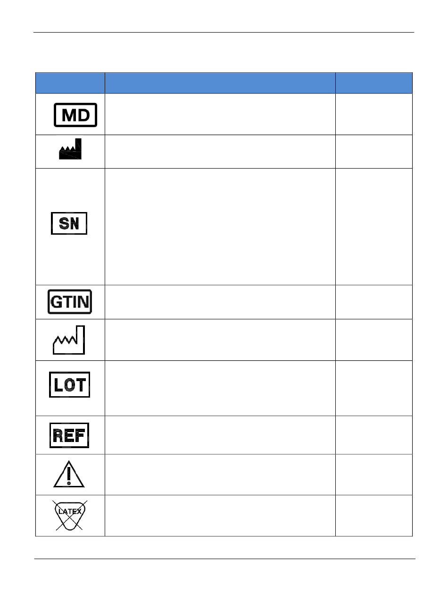Select the empty middle cell beside LOT symbol
This screenshot has height=595, width=448.
coord(220,388)
